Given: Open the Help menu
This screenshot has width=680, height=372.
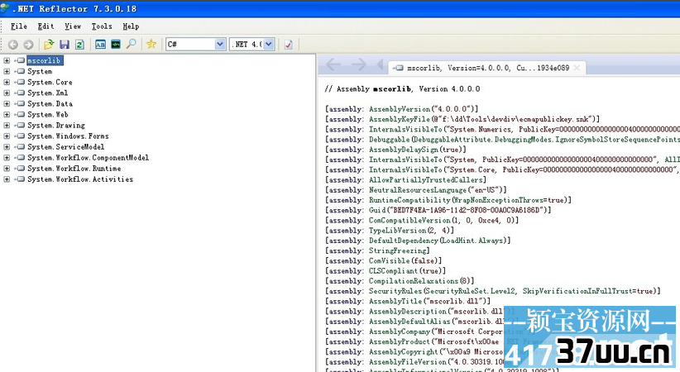Looking at the screenshot, I should point(131,26).
